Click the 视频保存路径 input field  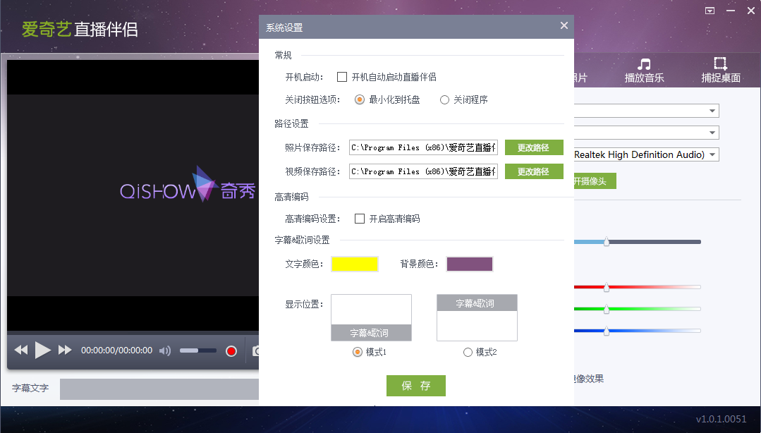(423, 171)
